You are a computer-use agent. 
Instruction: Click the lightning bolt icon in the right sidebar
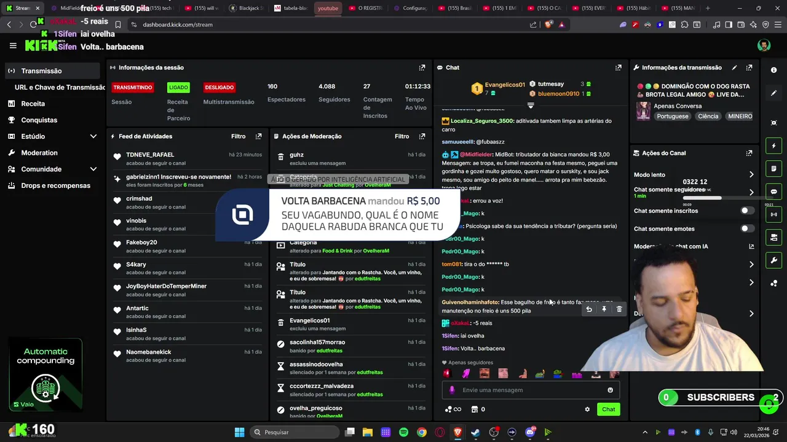[x=773, y=146]
